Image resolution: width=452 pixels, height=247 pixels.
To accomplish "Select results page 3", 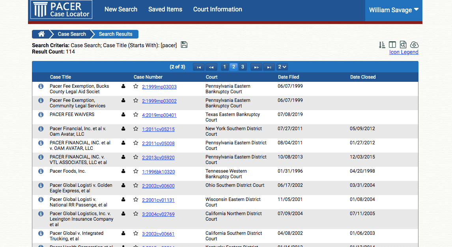I will [x=243, y=67].
